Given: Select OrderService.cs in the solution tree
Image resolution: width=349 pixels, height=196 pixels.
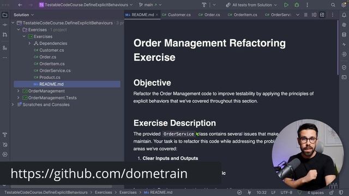Looking at the screenshot, I should [x=55, y=71].
